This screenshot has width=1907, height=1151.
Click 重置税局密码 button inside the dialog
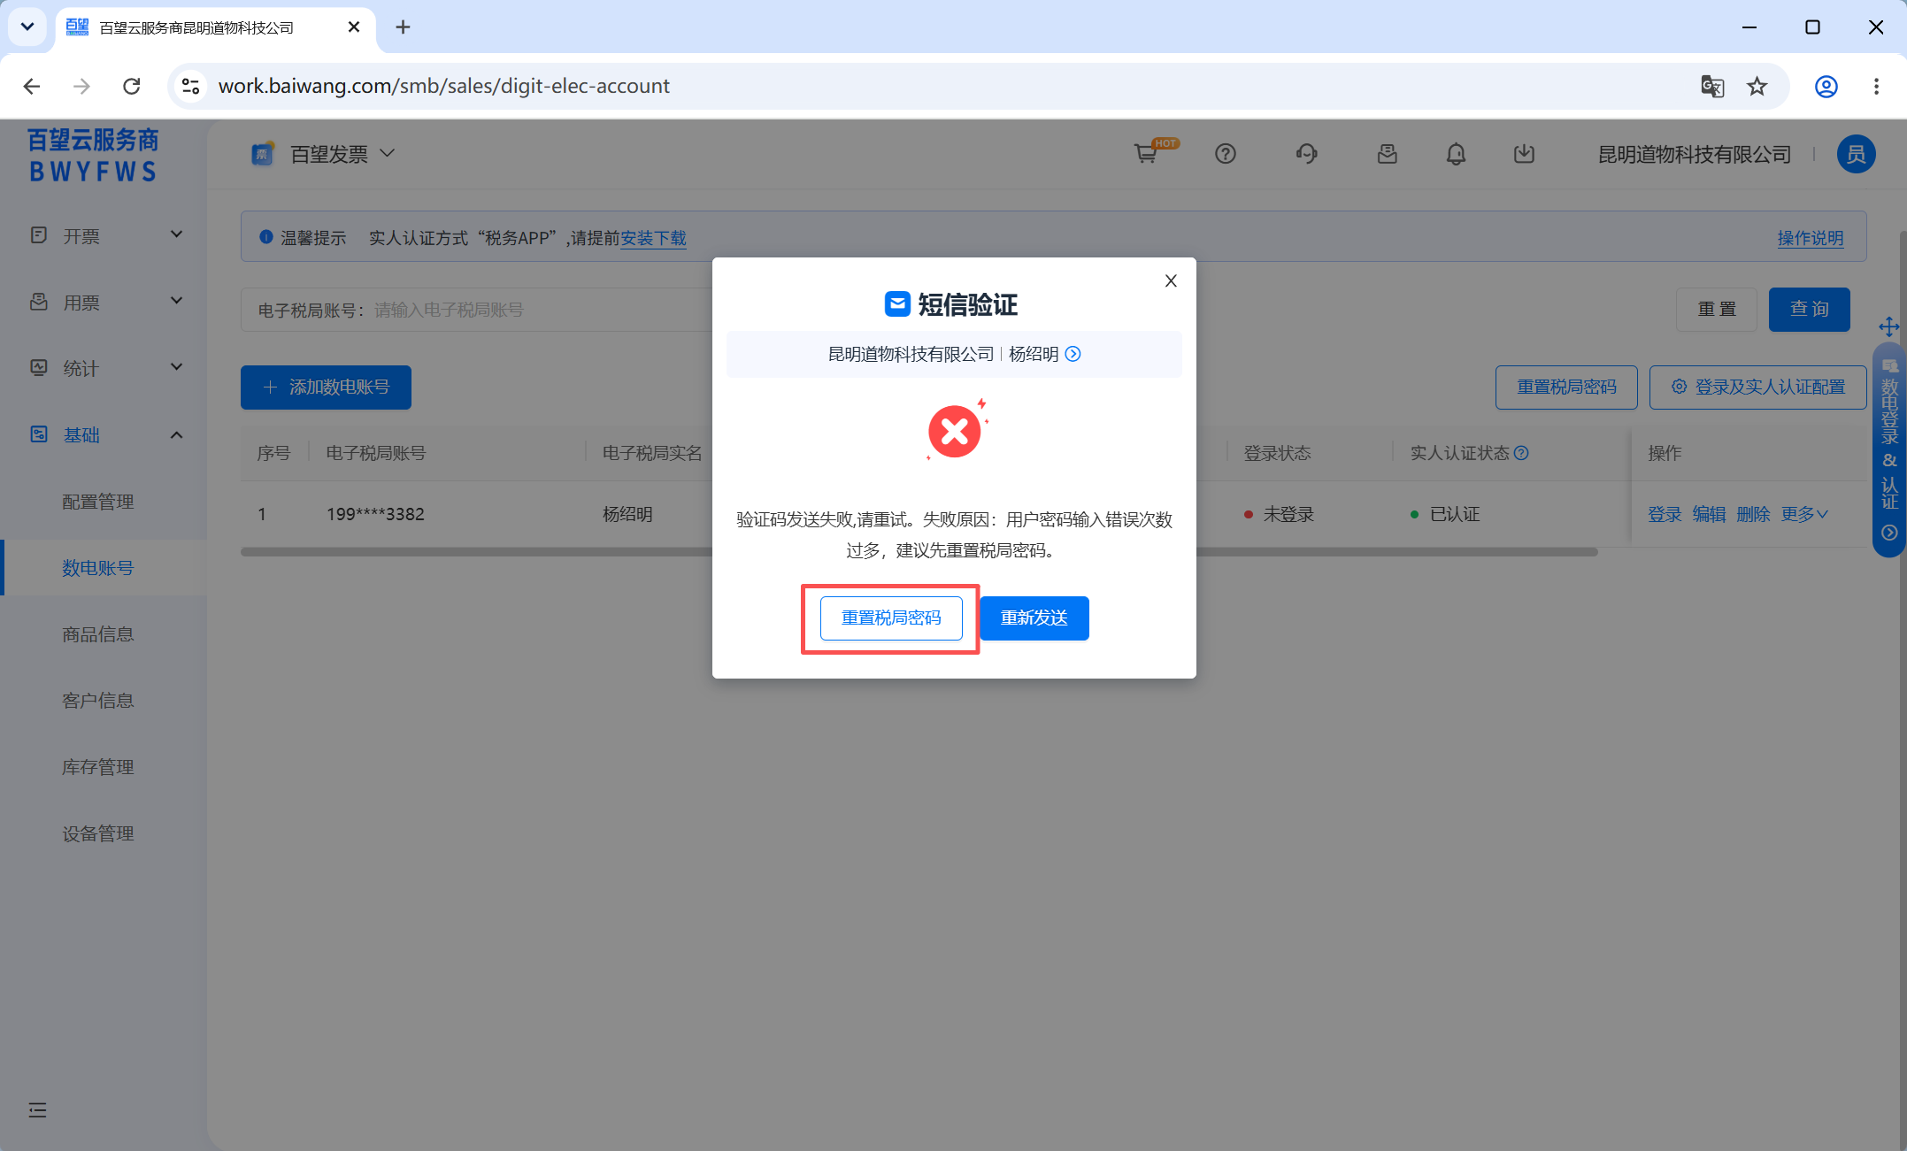tap(891, 618)
